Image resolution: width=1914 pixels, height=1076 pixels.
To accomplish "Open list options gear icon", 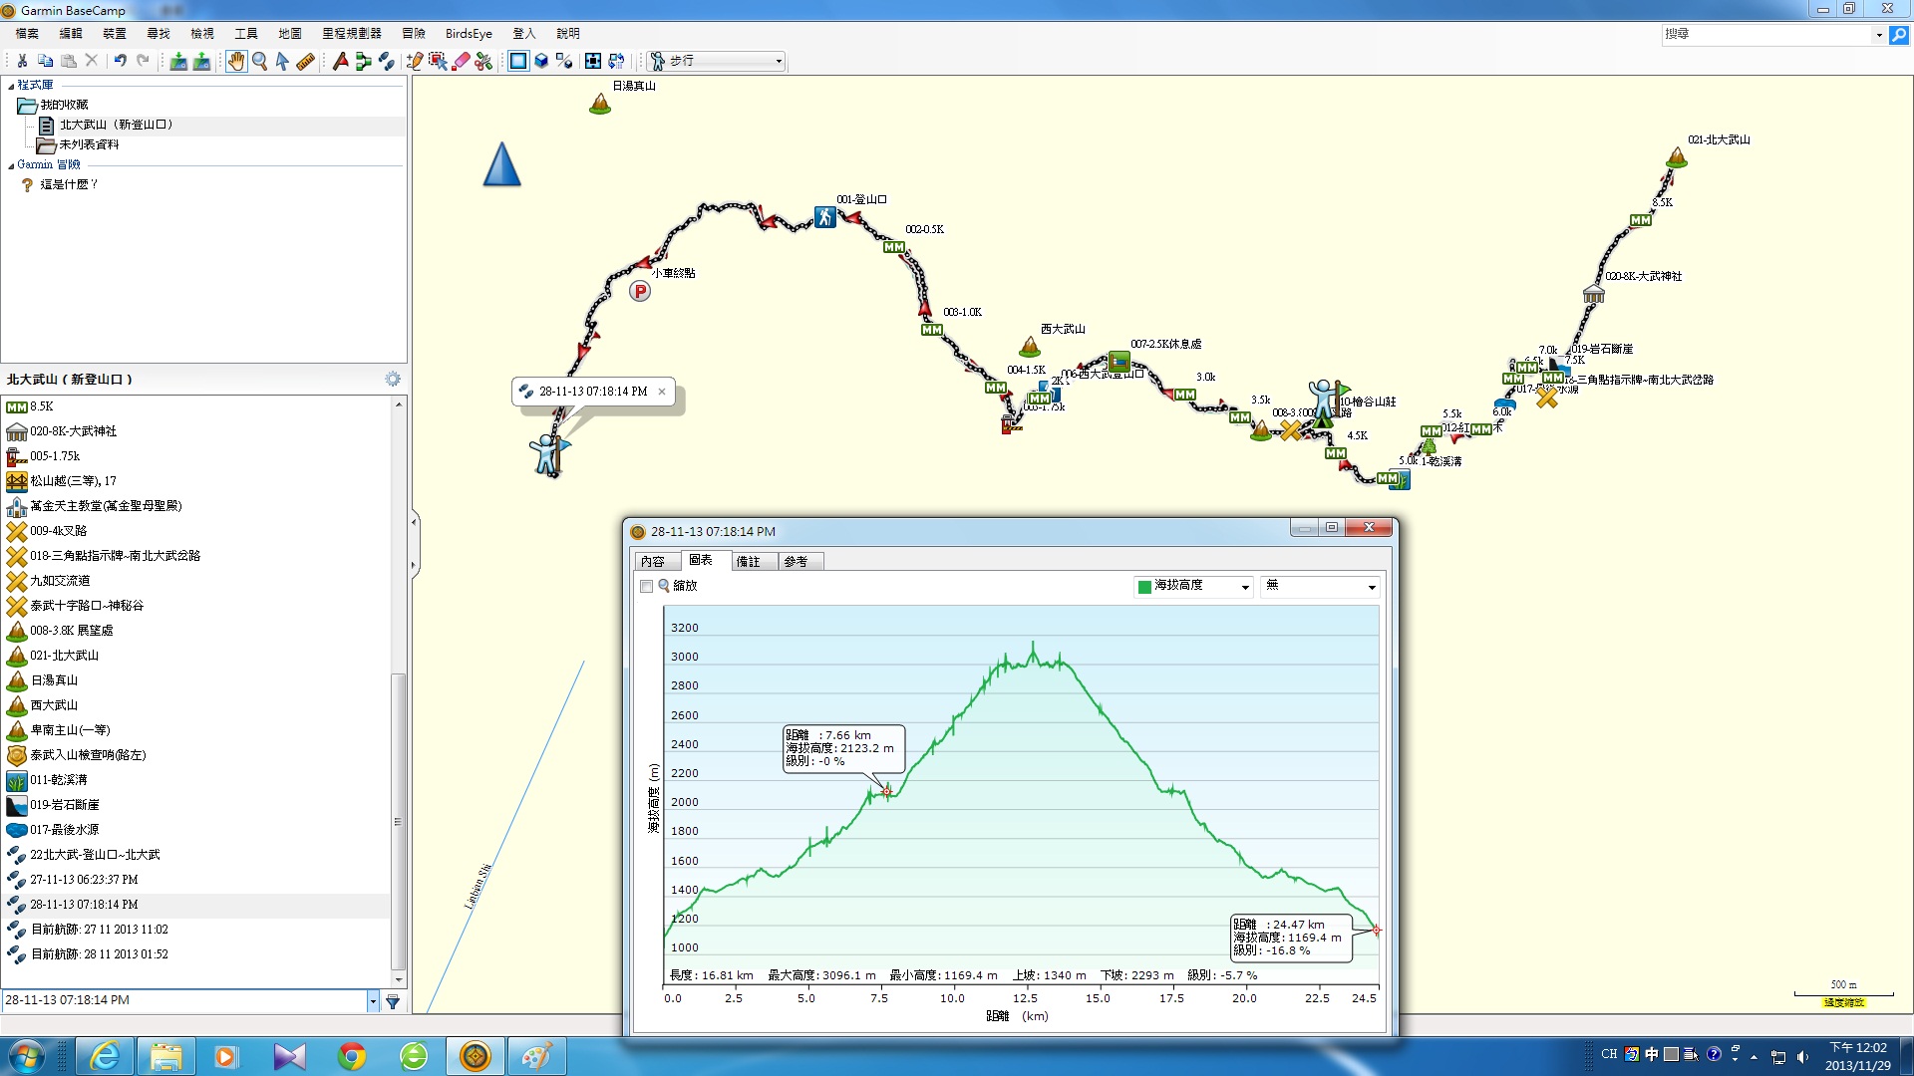I will [x=393, y=379].
